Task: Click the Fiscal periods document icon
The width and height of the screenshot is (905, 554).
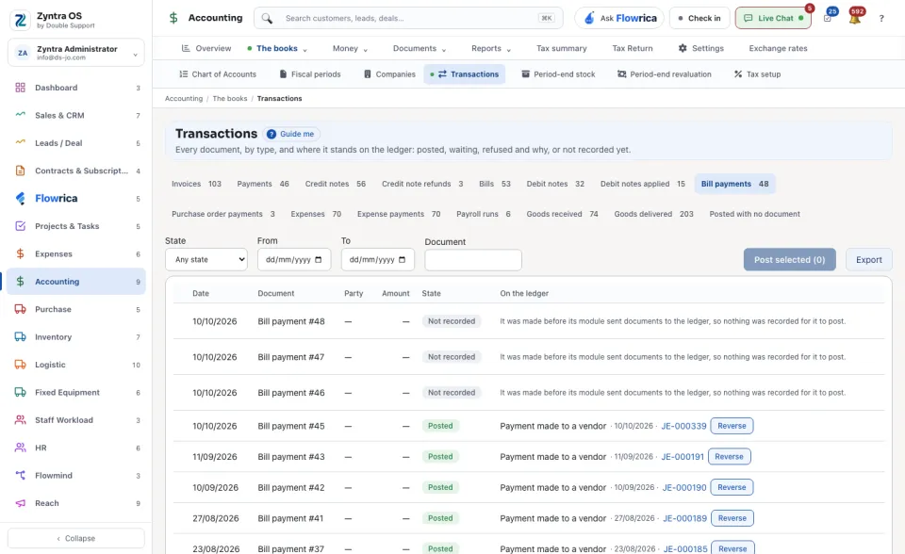Action: coord(283,74)
